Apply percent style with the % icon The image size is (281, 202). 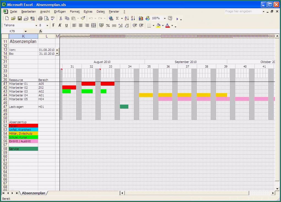(108, 26)
